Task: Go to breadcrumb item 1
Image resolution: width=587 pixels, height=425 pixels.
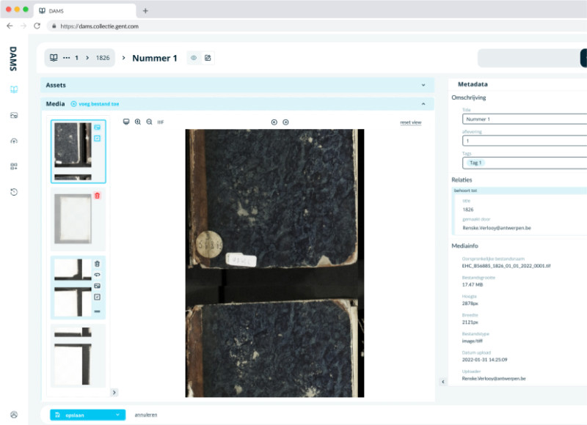Action: (76, 58)
